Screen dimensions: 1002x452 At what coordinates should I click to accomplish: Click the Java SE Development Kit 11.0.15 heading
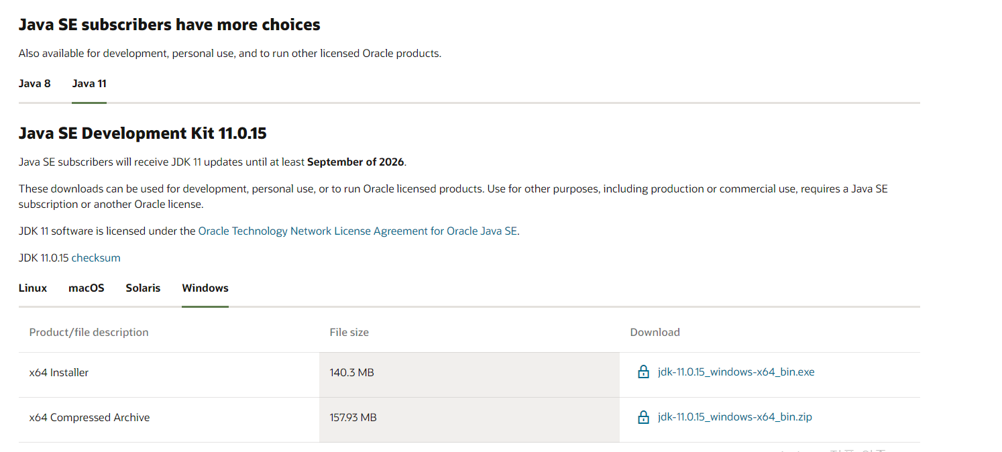[x=142, y=133]
